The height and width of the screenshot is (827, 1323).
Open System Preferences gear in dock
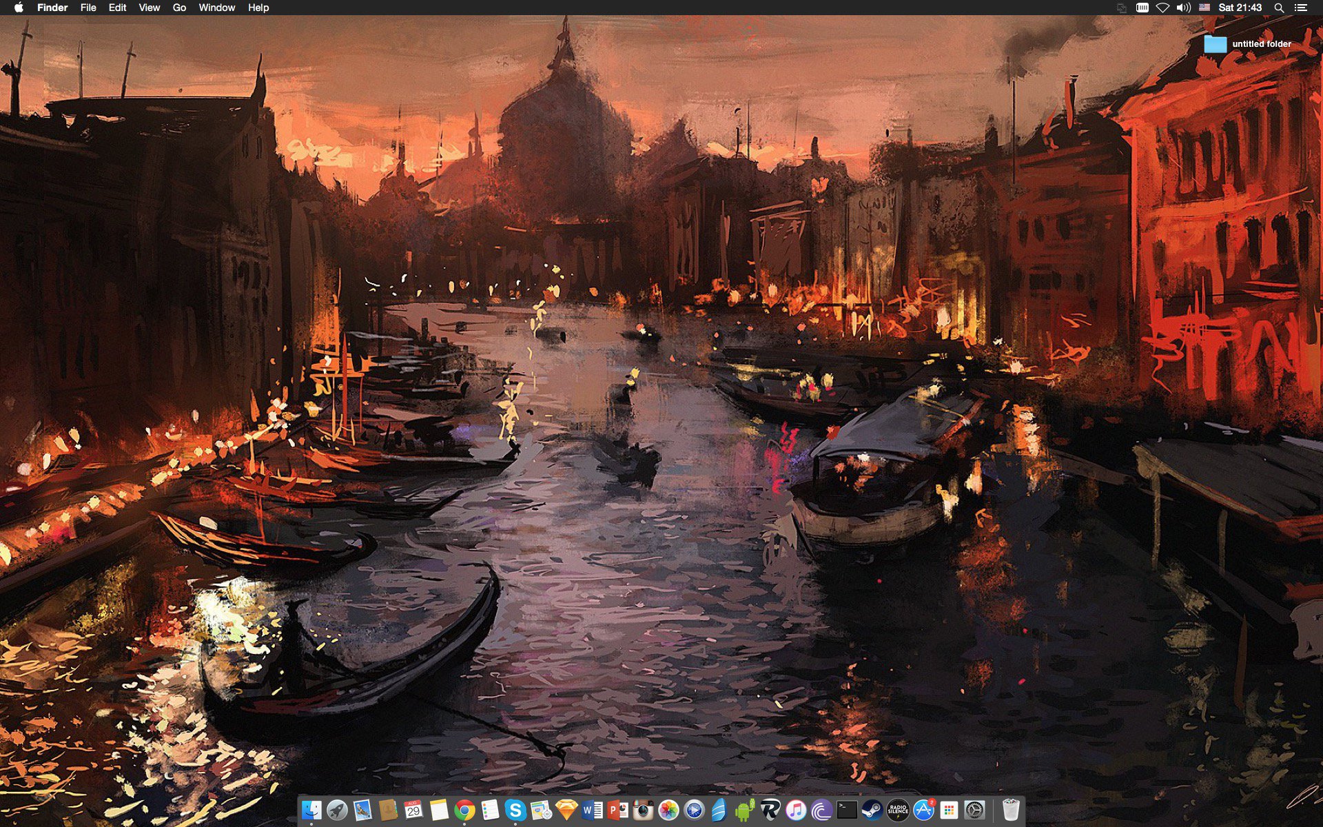point(974,810)
